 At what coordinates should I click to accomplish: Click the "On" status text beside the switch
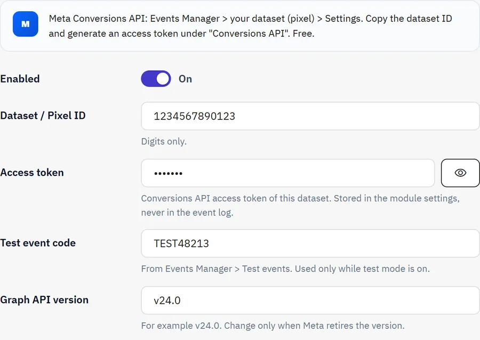[x=185, y=79]
